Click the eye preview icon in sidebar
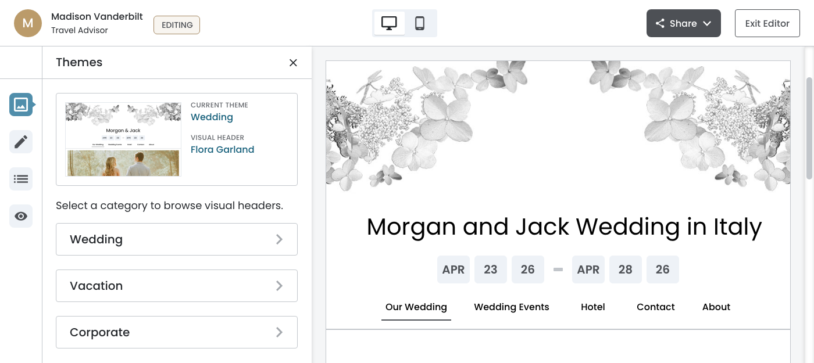The image size is (814, 363). click(x=21, y=216)
